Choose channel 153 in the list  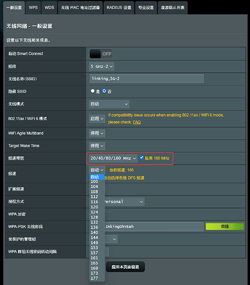click(x=97, y=248)
